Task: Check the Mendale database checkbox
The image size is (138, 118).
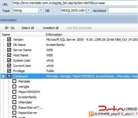Action: click(x=14, y=81)
